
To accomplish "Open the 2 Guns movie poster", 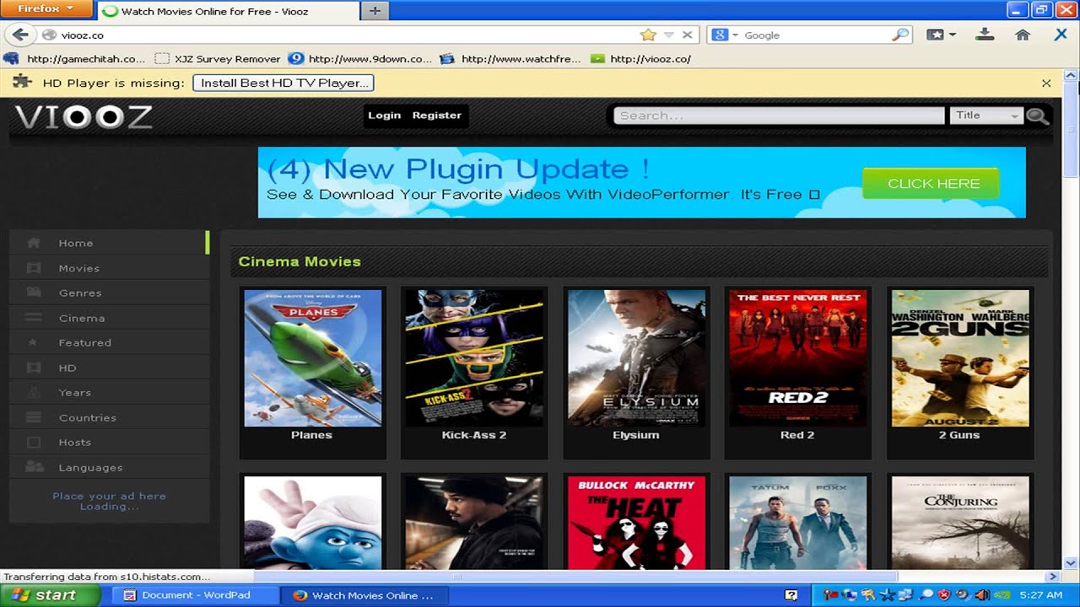I will click(960, 358).
